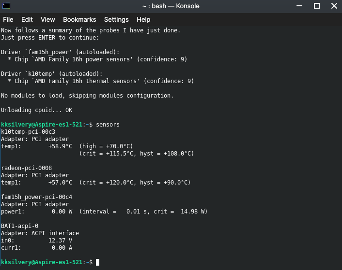Open the Settings menu

(116, 20)
